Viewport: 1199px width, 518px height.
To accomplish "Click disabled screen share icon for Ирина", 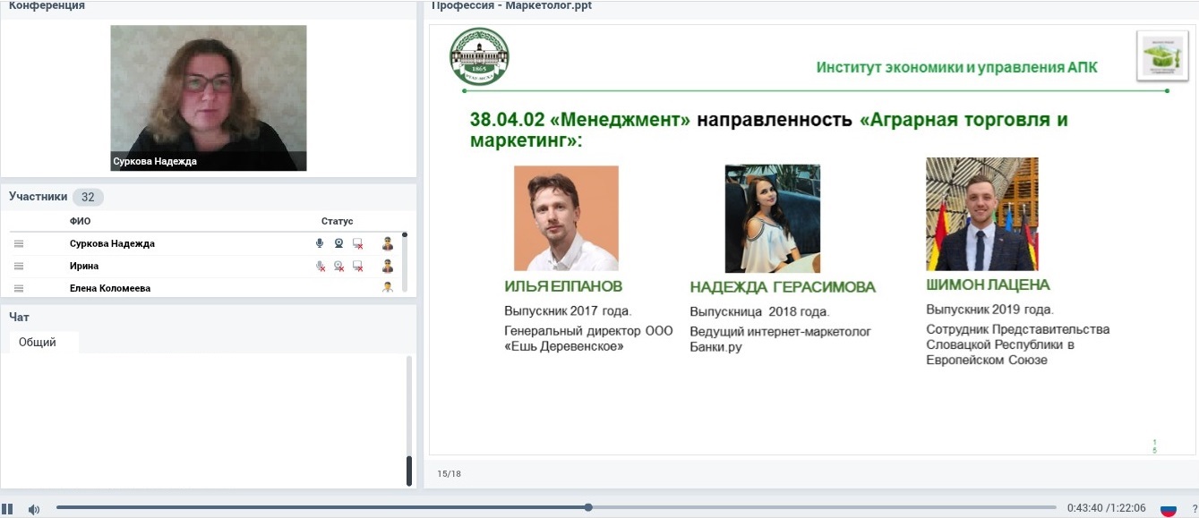I will 357,266.
